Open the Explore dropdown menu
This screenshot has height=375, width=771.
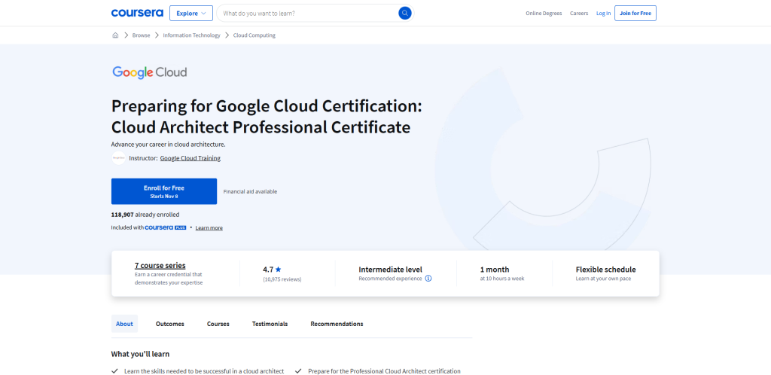[x=191, y=14]
